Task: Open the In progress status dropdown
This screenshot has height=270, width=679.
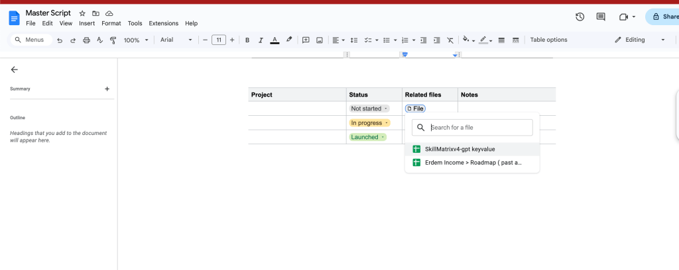Action: [x=370, y=123]
